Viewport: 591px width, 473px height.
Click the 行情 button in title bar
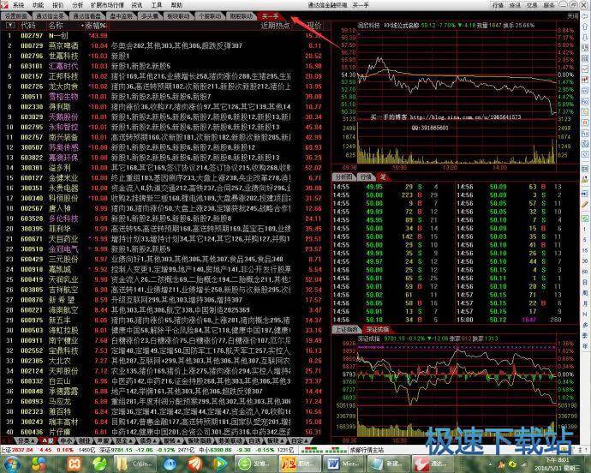coord(485,4)
